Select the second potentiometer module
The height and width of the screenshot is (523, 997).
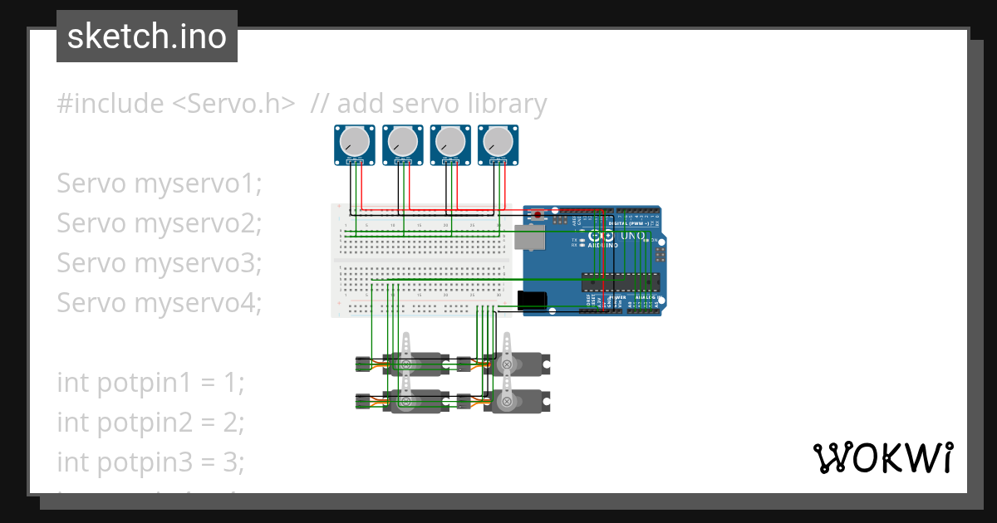pyautogui.click(x=403, y=141)
